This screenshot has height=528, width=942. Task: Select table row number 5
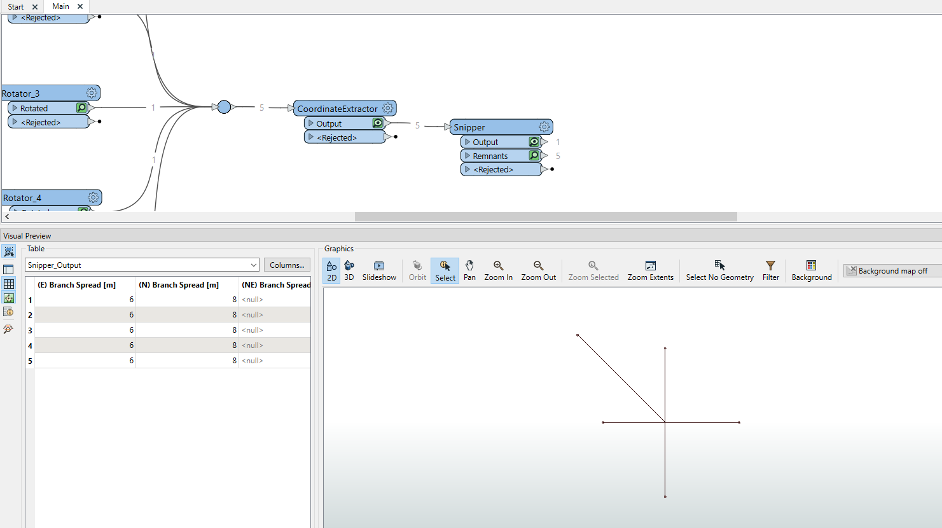[30, 361]
